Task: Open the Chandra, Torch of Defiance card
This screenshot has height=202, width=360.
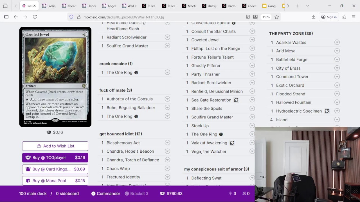Action: click(133, 160)
